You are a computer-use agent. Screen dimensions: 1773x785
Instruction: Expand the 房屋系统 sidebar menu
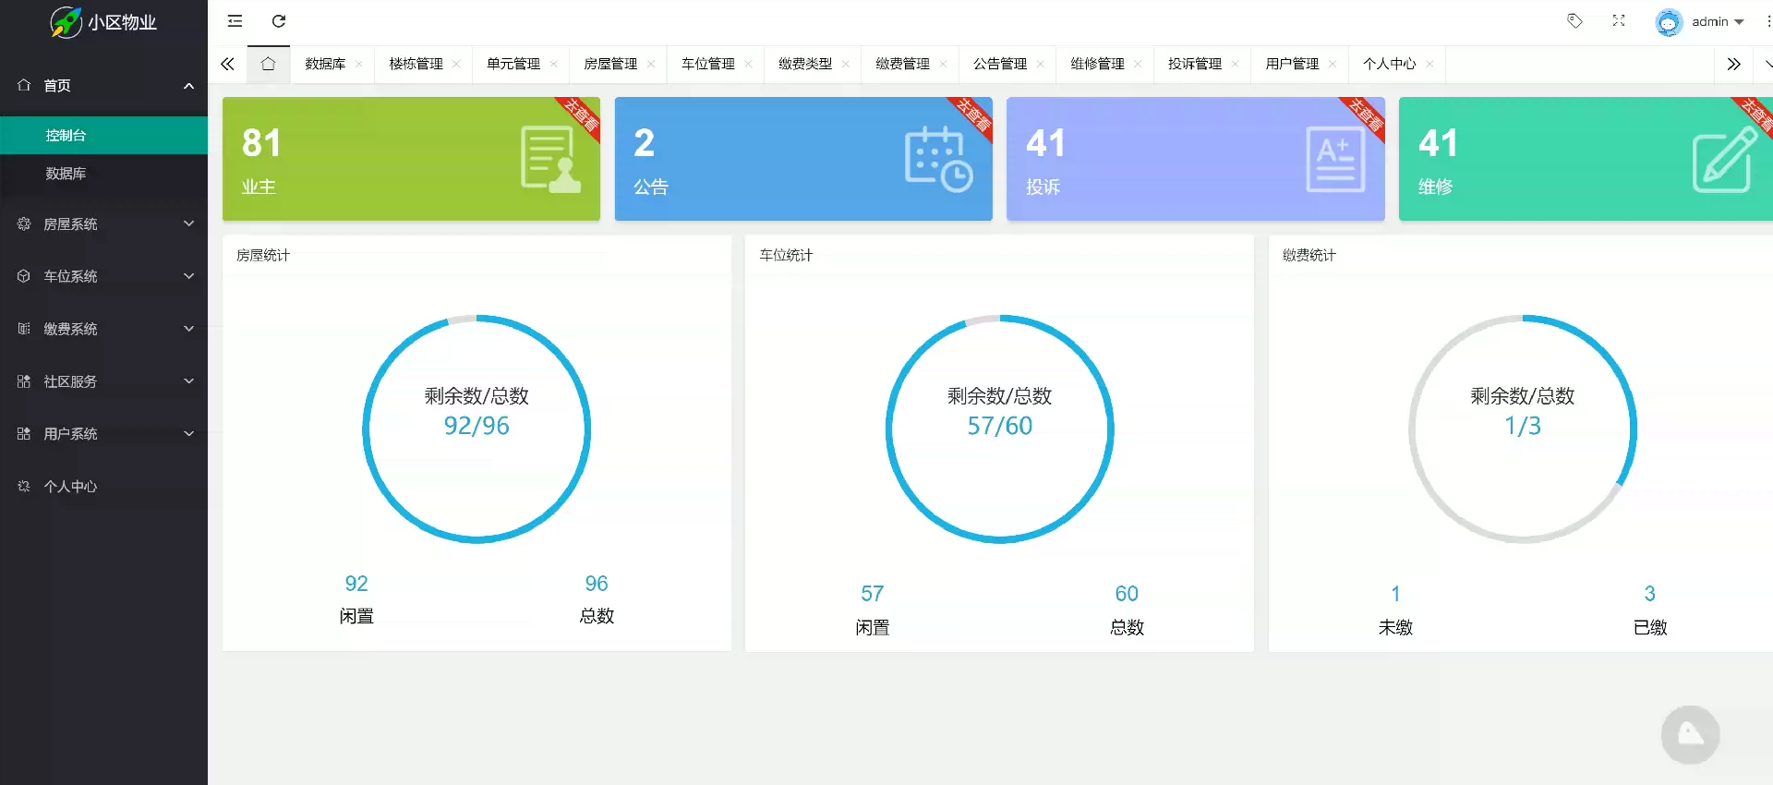[x=103, y=223]
